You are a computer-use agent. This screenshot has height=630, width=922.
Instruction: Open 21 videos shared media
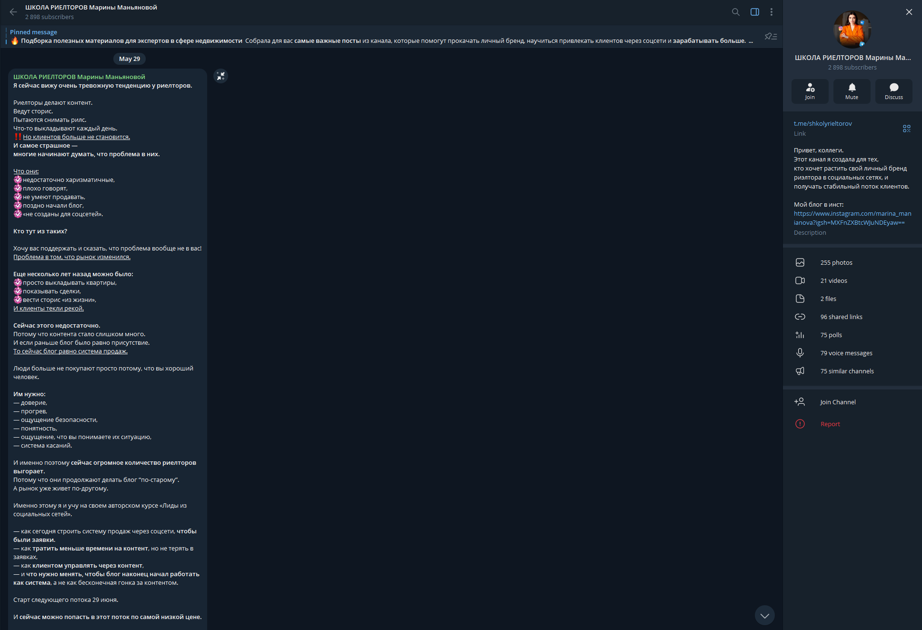coord(852,280)
